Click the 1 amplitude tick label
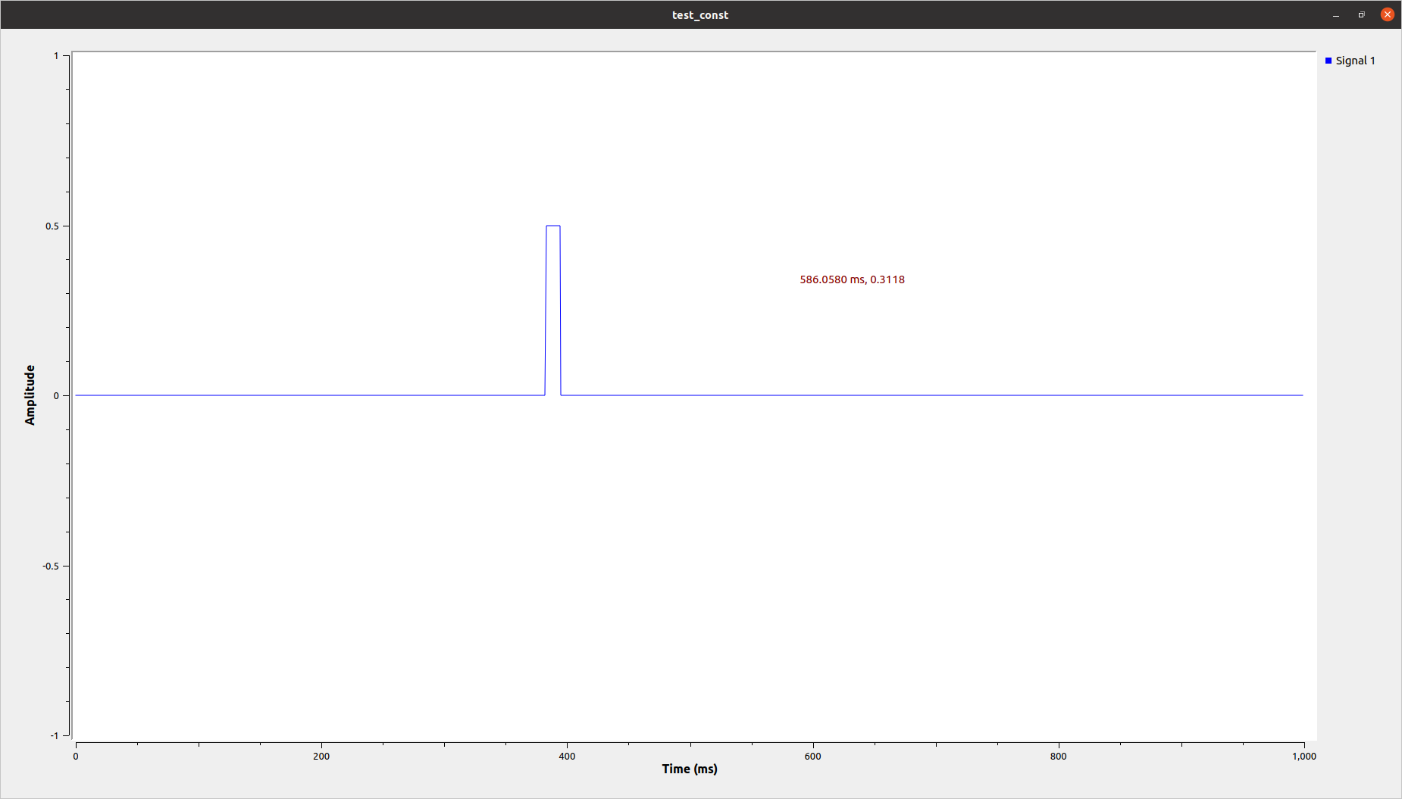This screenshot has height=799, width=1402. point(56,55)
